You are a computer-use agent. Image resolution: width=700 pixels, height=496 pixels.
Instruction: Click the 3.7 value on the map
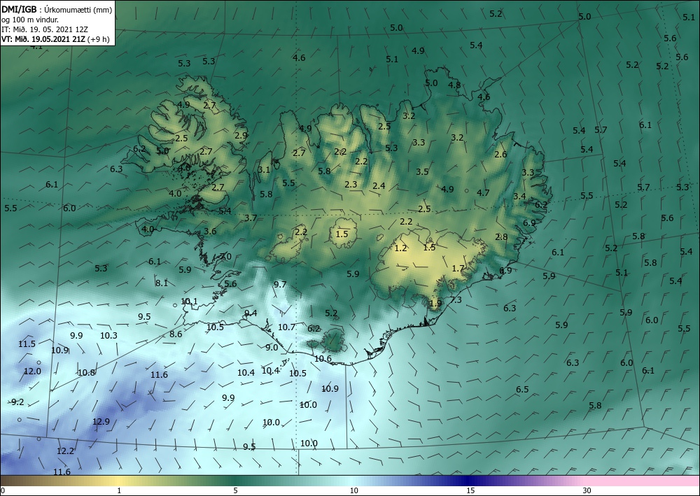(251, 218)
